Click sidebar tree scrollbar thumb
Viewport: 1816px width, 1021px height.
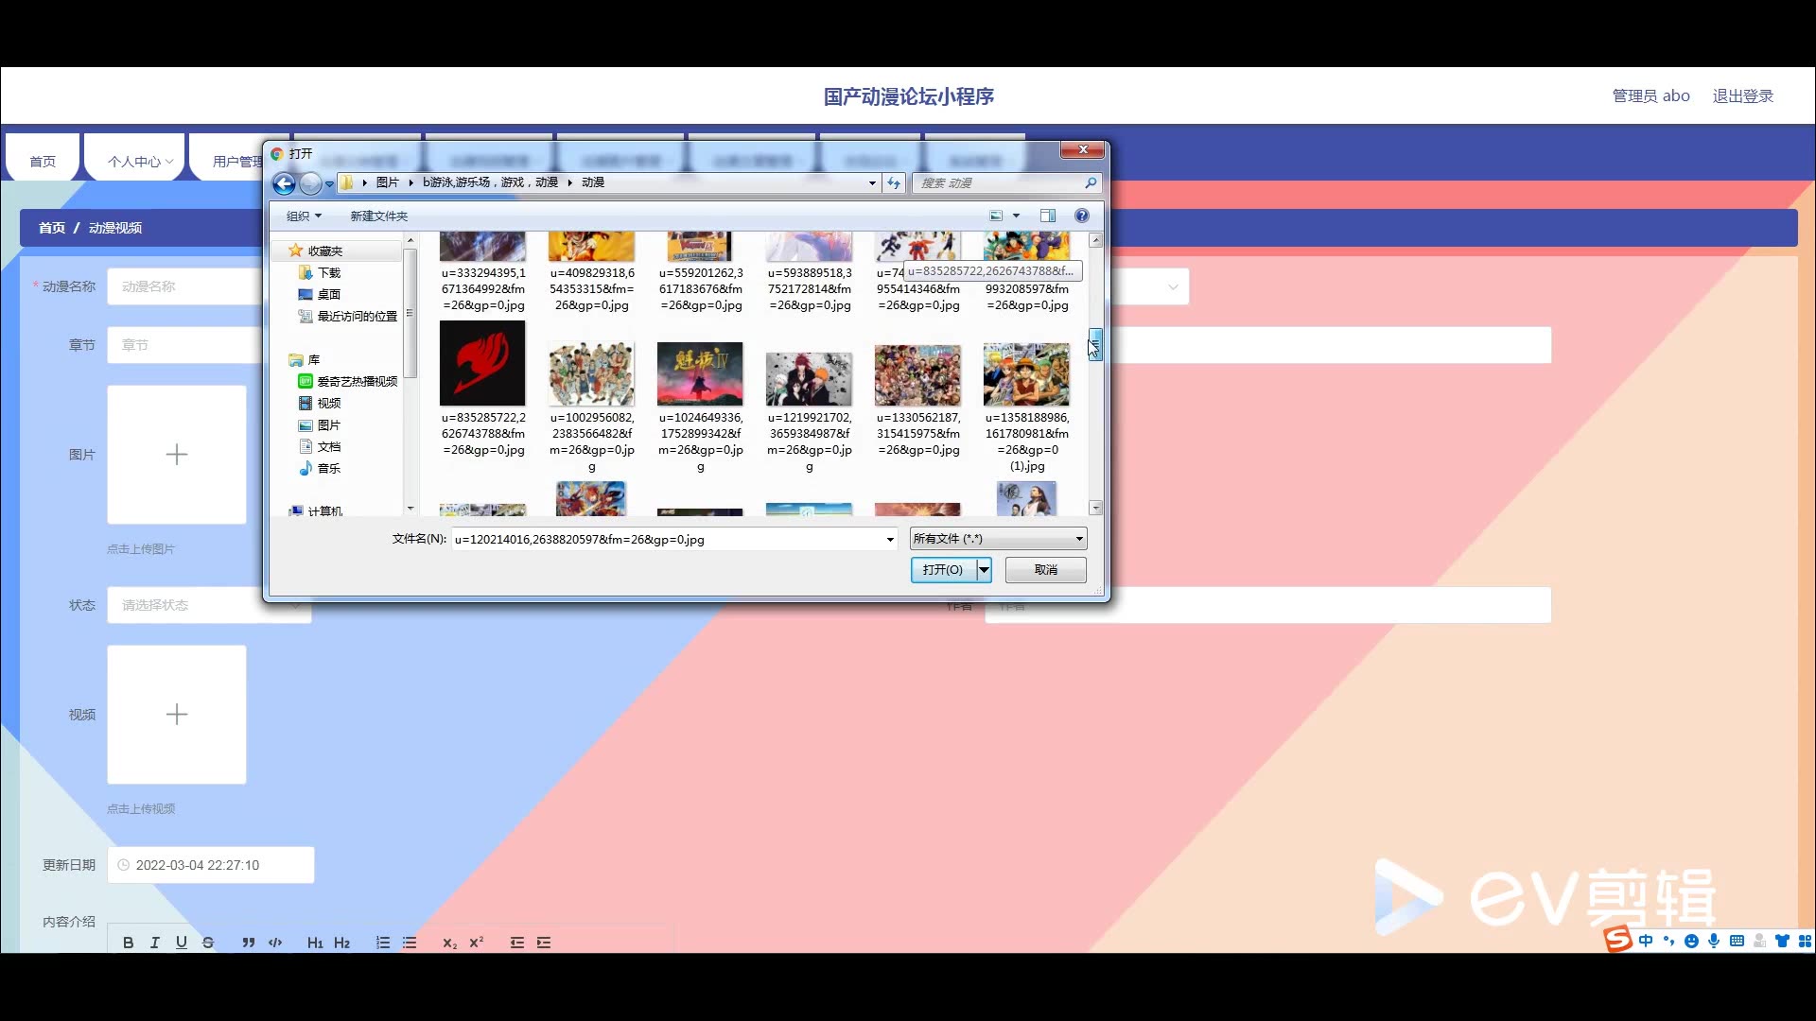(410, 312)
